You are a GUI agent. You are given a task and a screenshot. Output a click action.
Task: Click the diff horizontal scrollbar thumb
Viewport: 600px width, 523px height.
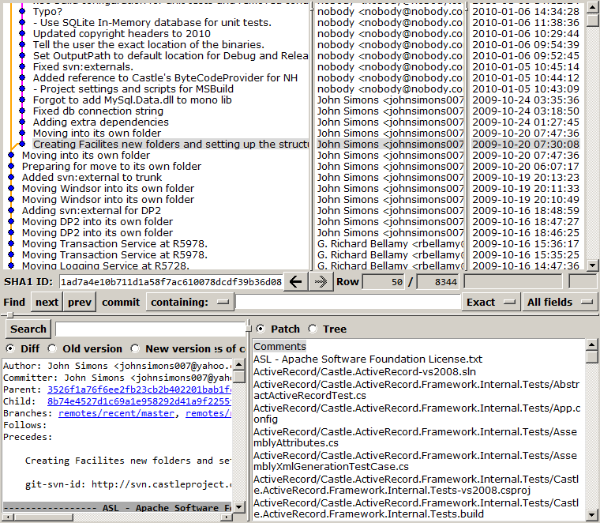[x=43, y=517]
